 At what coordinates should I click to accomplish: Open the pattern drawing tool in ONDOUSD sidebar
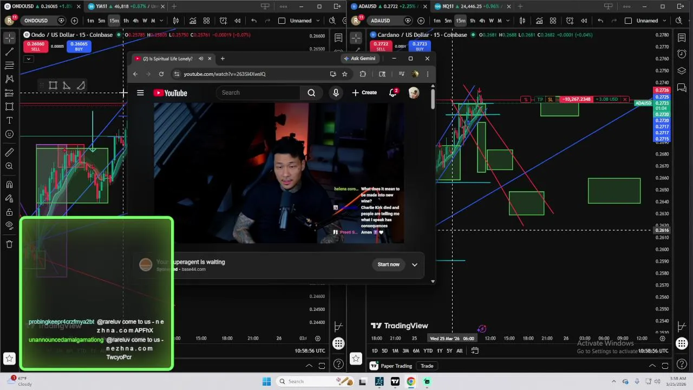[9, 79]
